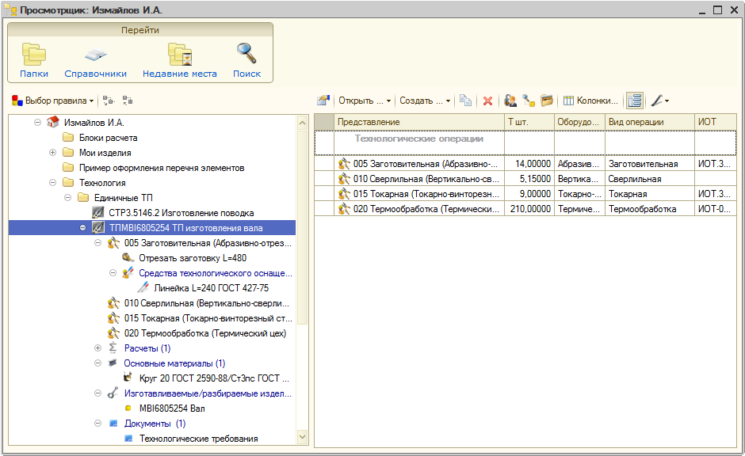Click the red X delete icon
Viewport: 745px width, 456px height.
(487, 101)
